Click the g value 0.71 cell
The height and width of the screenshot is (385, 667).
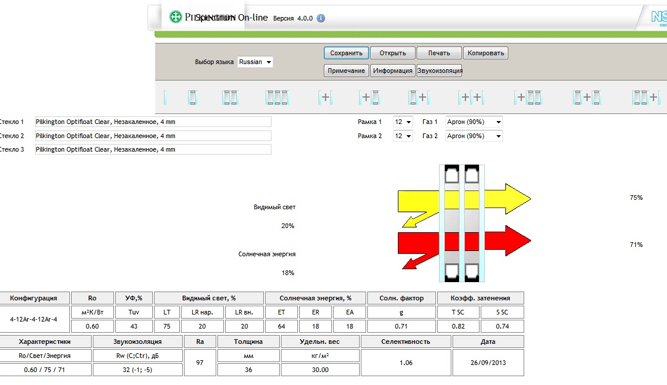[401, 326]
